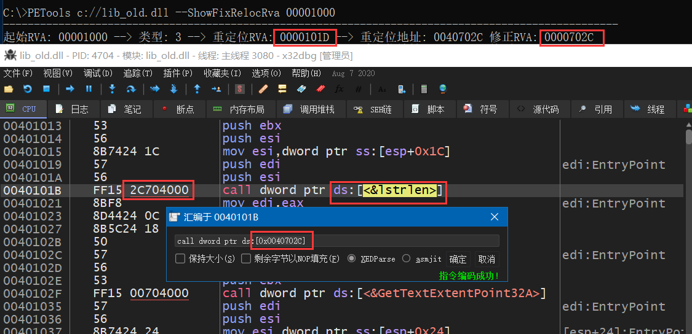This screenshot has width=692, height=334.
Task: Switch to the 线程 tab
Action: coord(649,109)
